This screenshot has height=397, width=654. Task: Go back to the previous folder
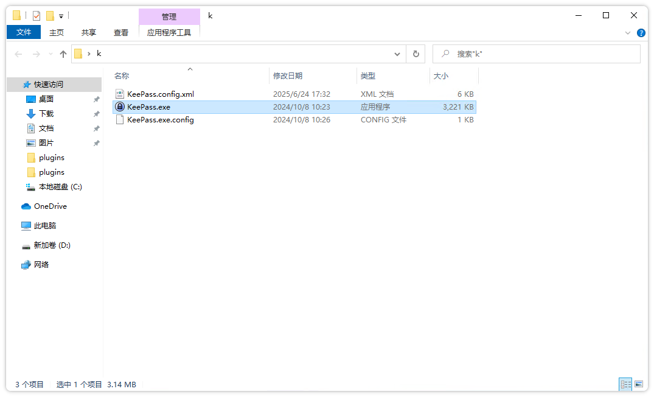point(18,54)
